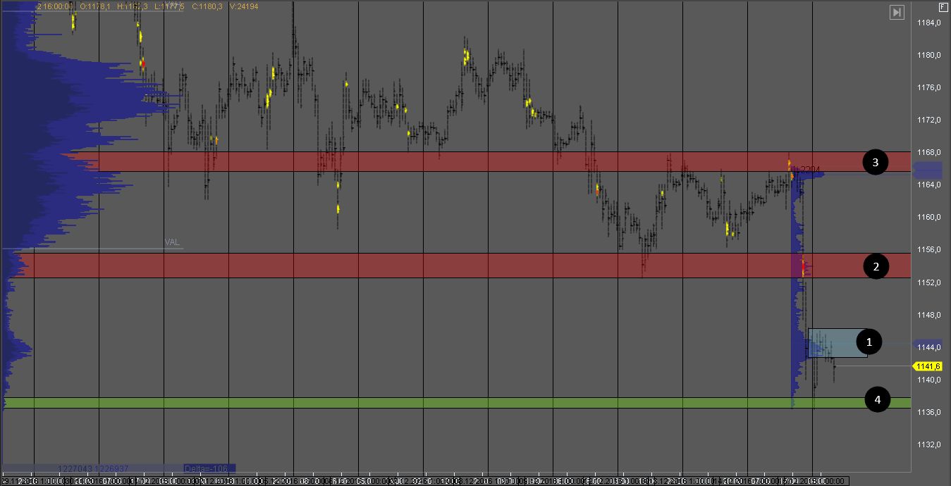Click the small F icon in corner
The height and width of the screenshot is (486, 951).
(x=943, y=6)
